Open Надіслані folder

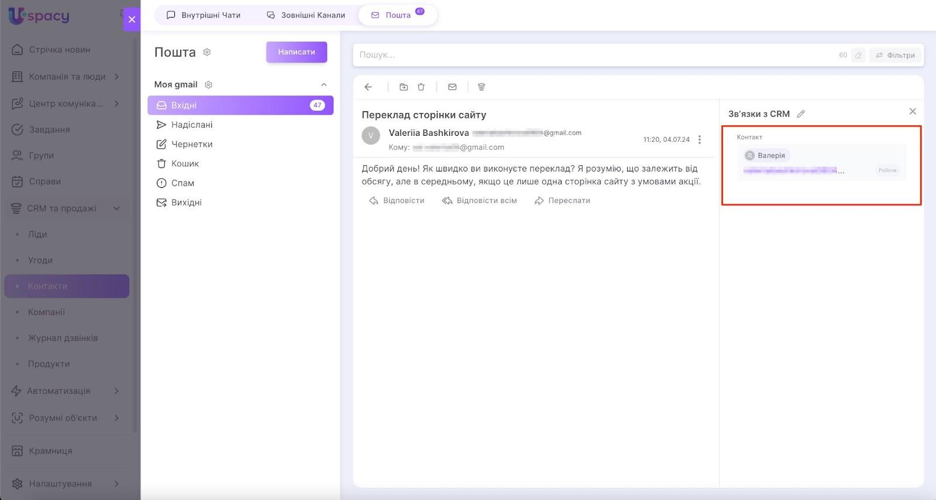click(x=240, y=125)
